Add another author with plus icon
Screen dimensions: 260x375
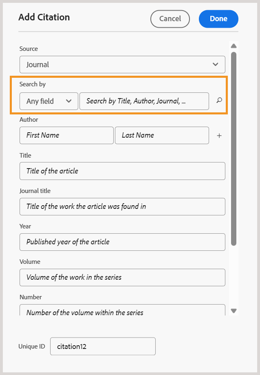pyautogui.click(x=219, y=136)
